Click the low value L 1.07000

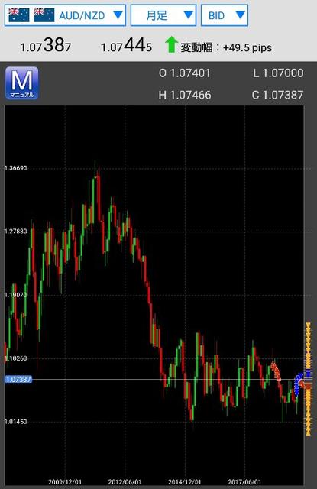point(278,73)
